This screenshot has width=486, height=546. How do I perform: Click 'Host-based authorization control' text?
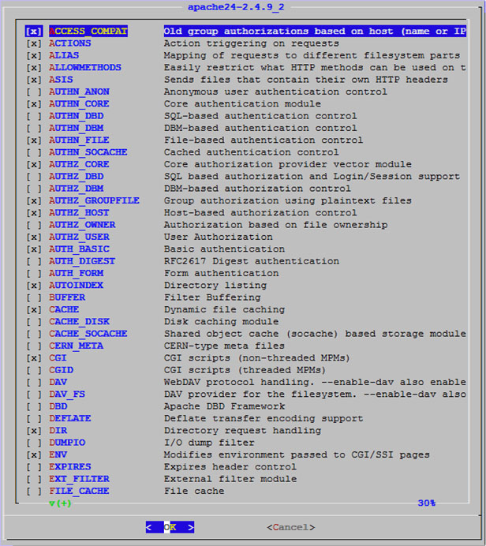click(x=260, y=213)
